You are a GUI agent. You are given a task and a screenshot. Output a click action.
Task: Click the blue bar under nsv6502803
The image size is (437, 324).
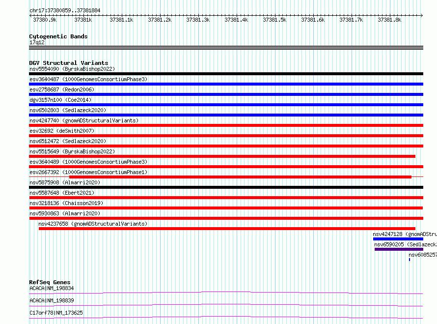(x=226, y=115)
